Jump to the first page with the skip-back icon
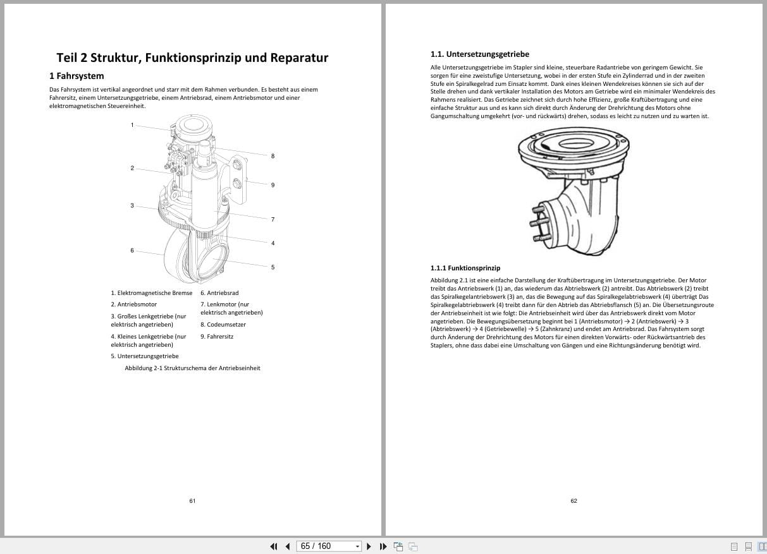Screen dimensions: 767x554 pos(274,546)
